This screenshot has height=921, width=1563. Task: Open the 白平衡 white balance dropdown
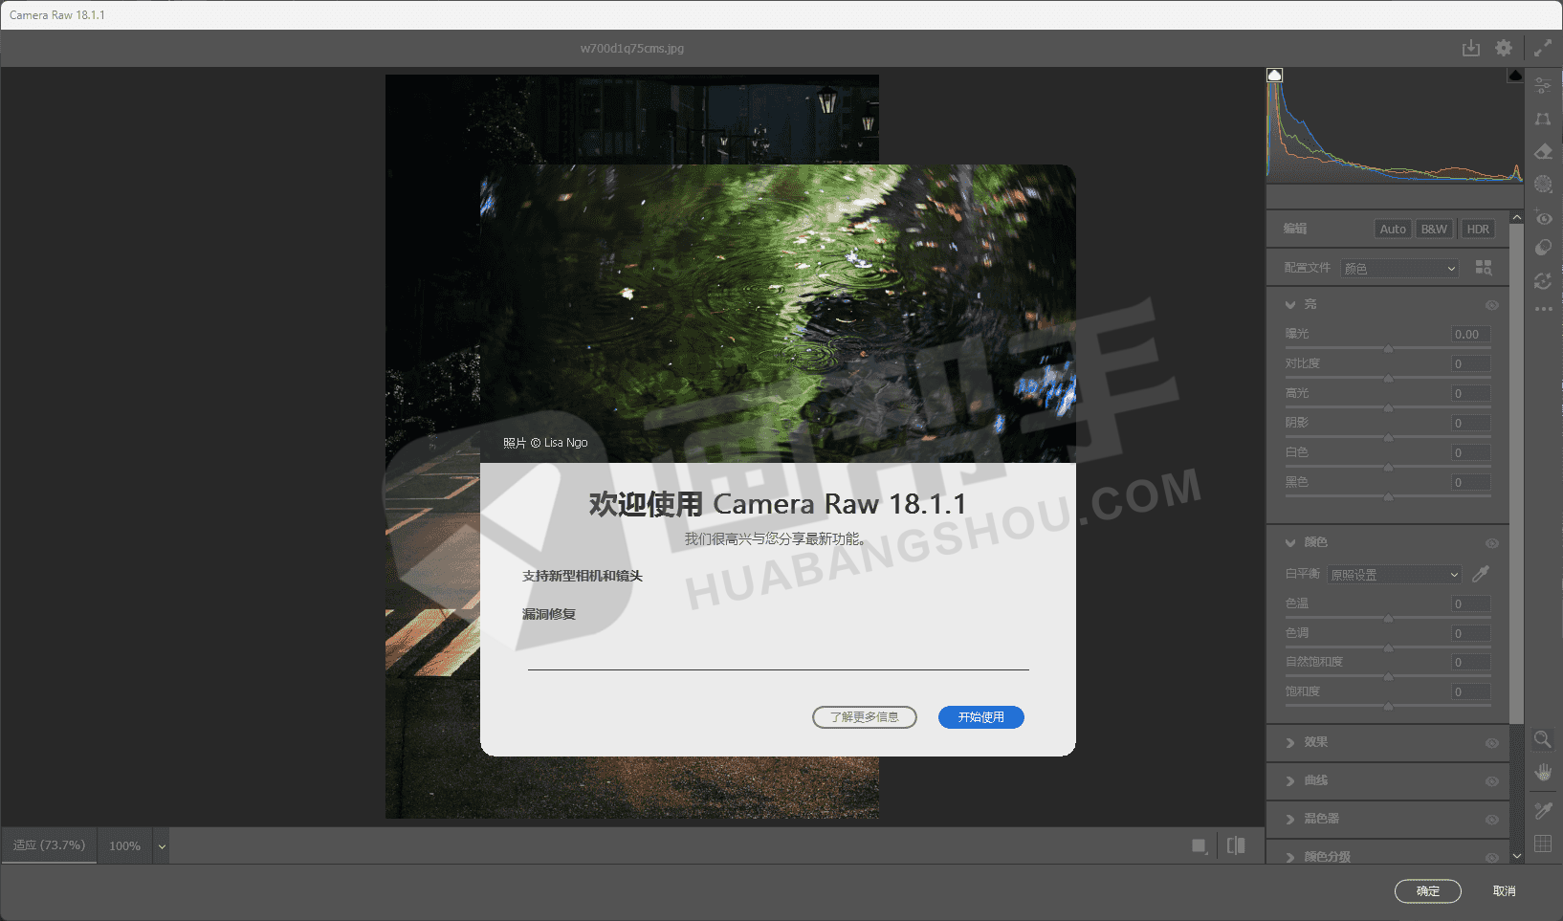click(1395, 575)
